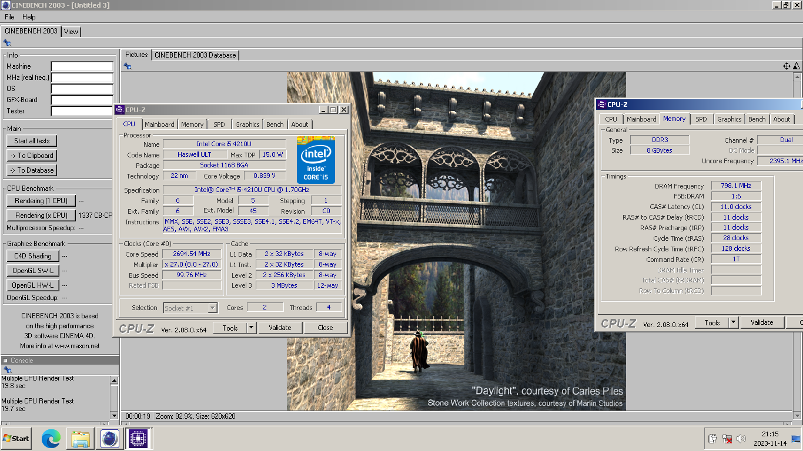This screenshot has width=803, height=451.
Task: Click the Start all tests button
Action: click(x=32, y=141)
